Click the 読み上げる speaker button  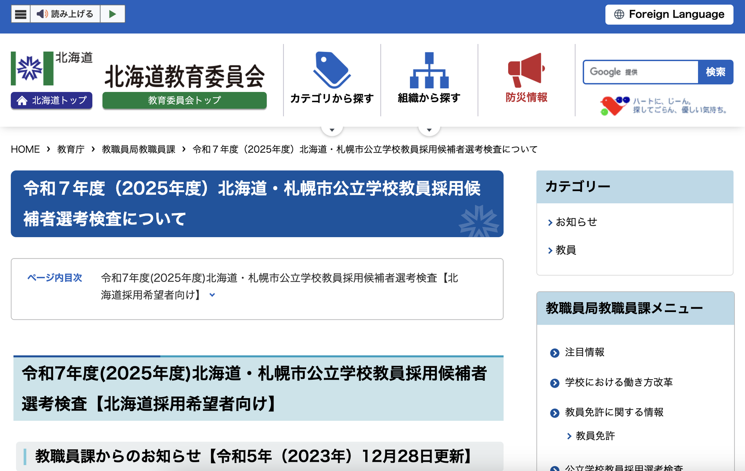65,14
